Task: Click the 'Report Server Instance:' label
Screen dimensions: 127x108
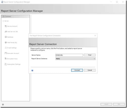Action: tap(39, 59)
